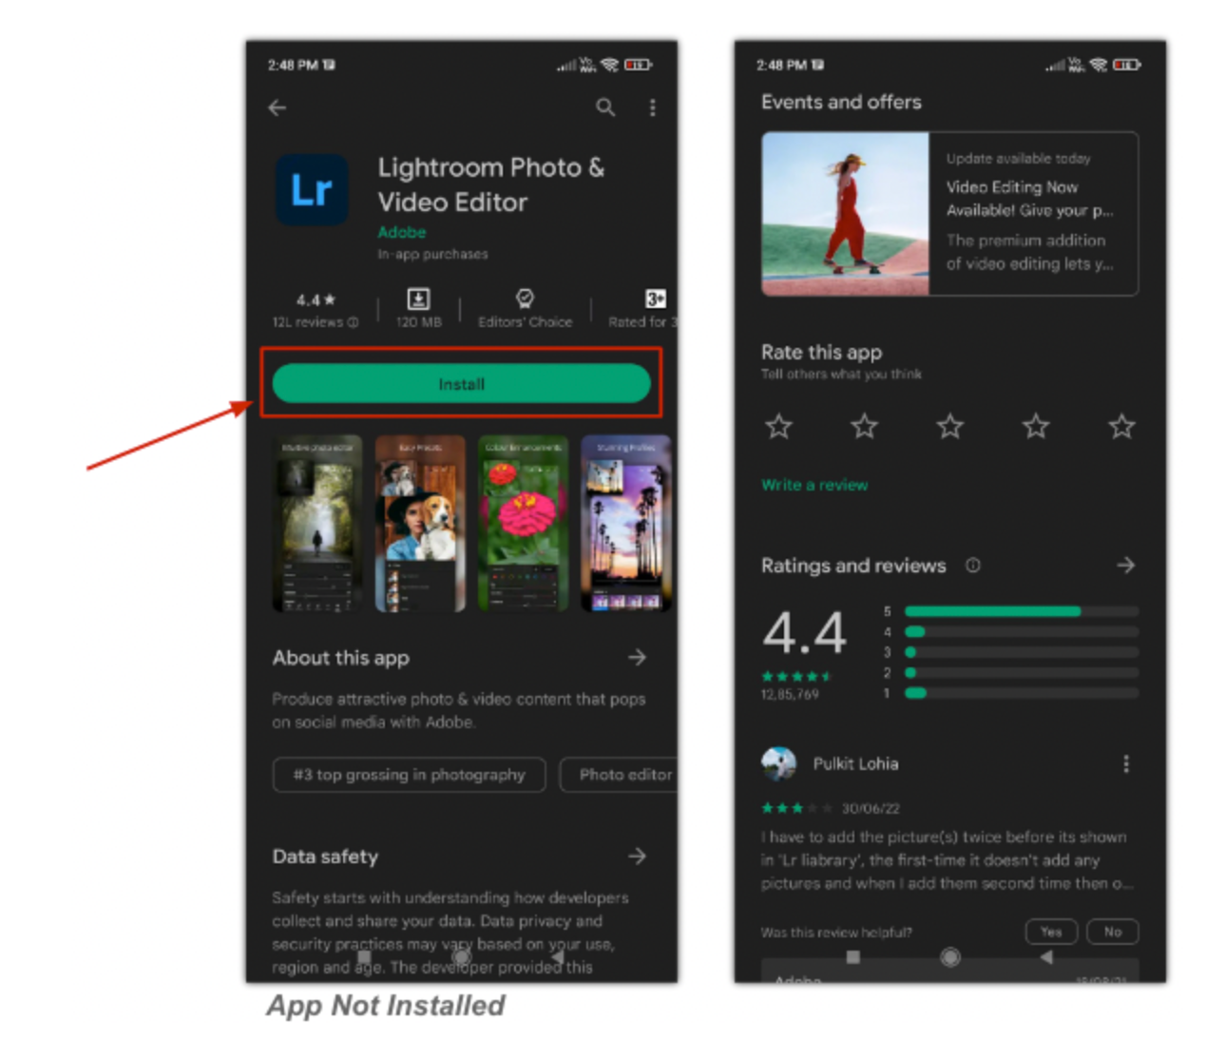The height and width of the screenshot is (1040, 1206).
Task: Open Write a review
Action: [814, 485]
